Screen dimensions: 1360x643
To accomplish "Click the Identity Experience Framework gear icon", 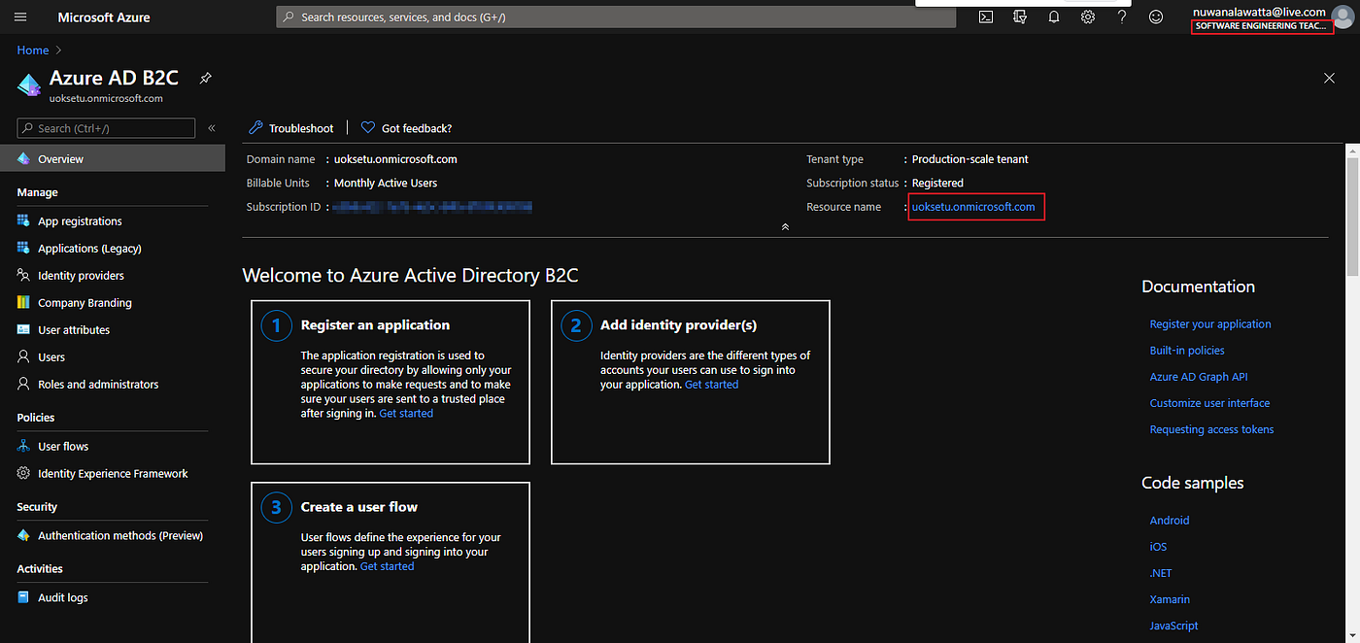I will tap(24, 474).
